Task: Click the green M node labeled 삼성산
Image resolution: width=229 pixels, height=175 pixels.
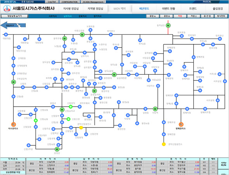Action: (57, 149)
